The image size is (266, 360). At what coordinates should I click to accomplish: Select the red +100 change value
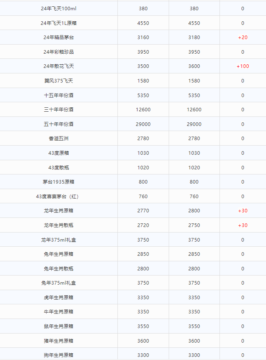coord(243,66)
